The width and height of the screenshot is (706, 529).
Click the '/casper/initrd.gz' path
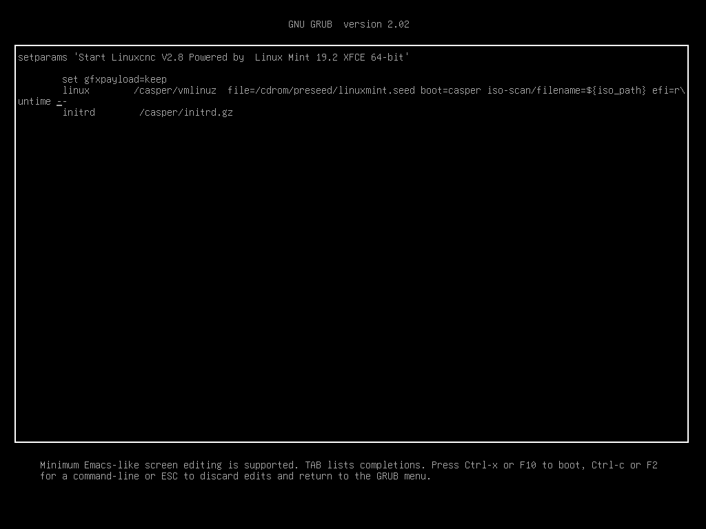point(186,112)
